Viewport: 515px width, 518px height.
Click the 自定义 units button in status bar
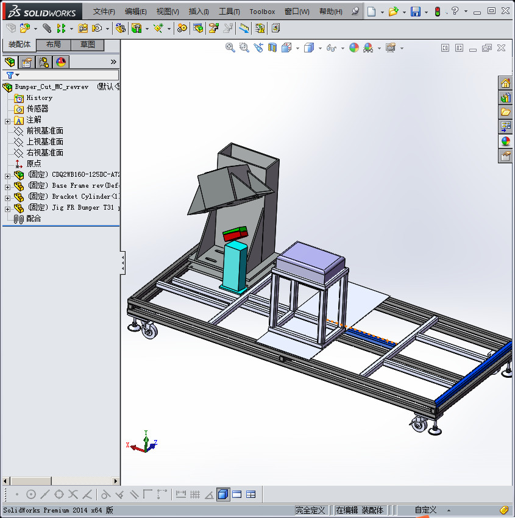(425, 510)
